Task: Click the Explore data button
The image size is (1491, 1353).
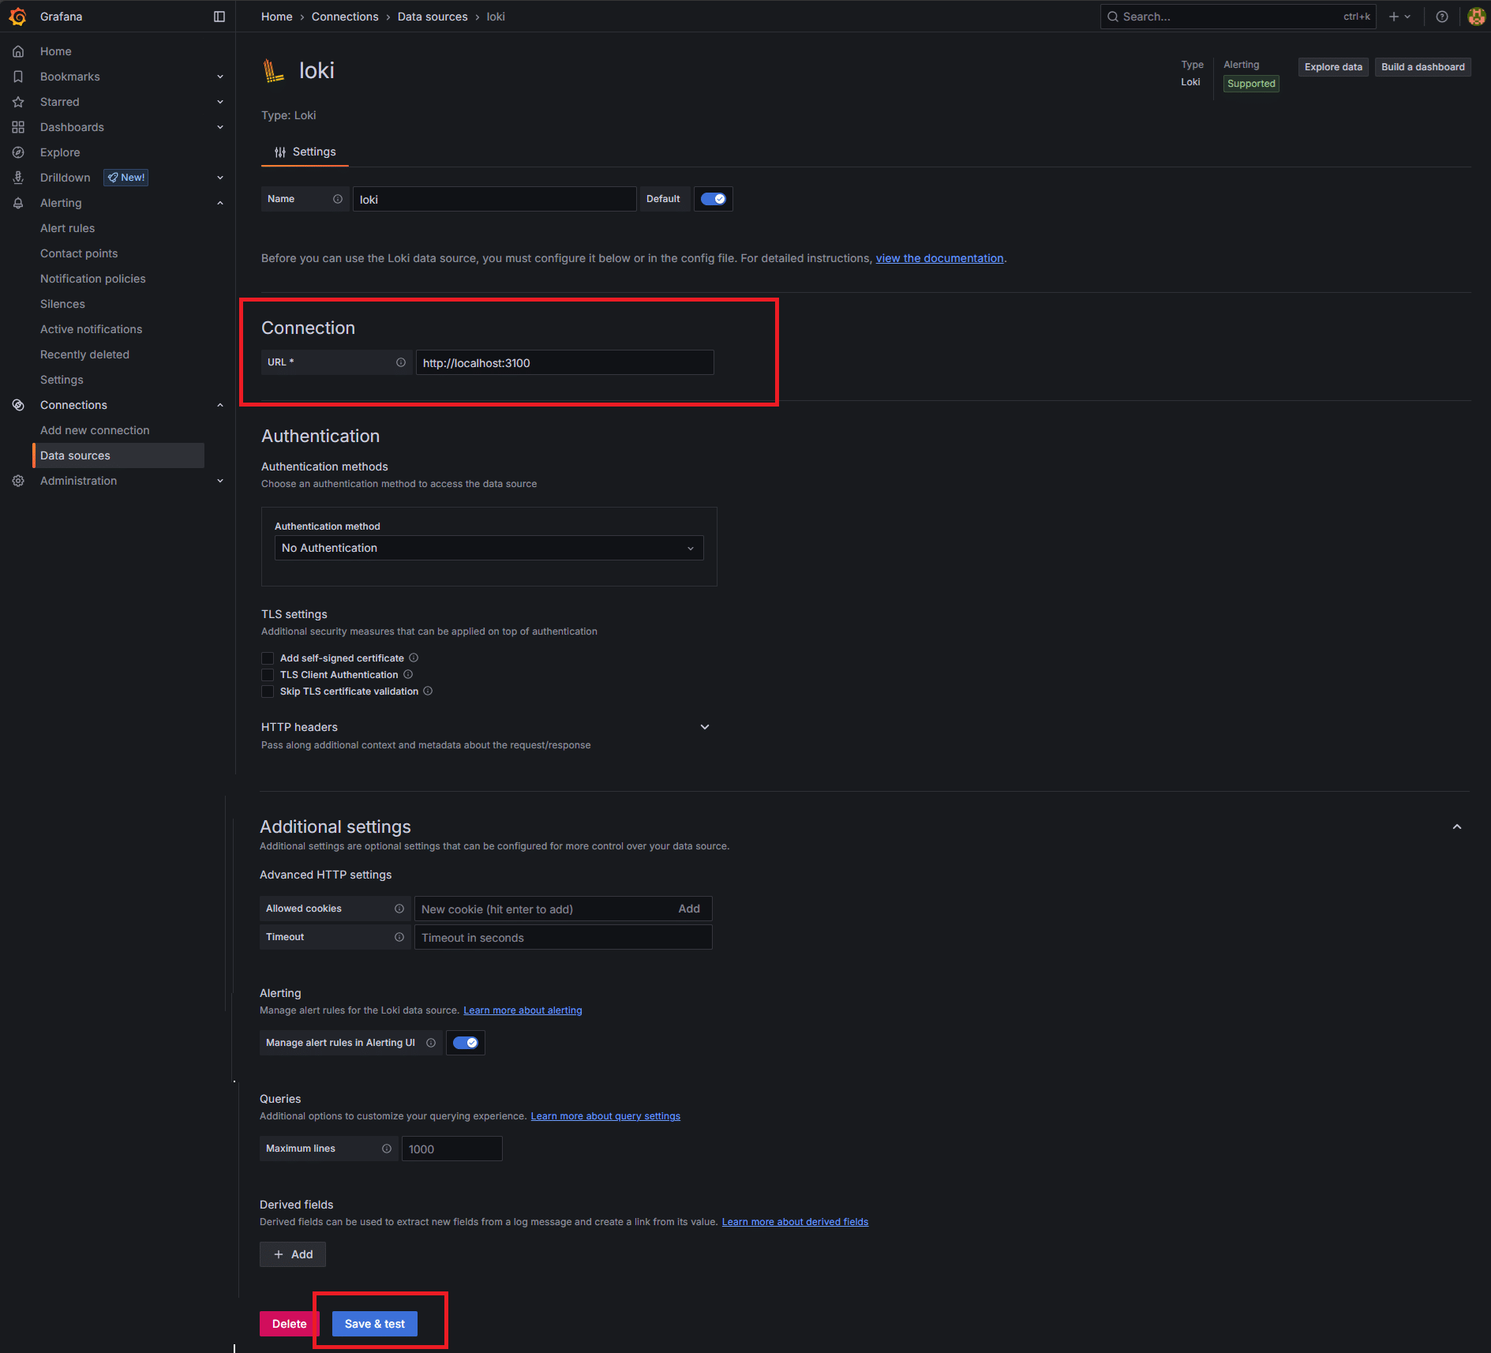Action: 1333,67
